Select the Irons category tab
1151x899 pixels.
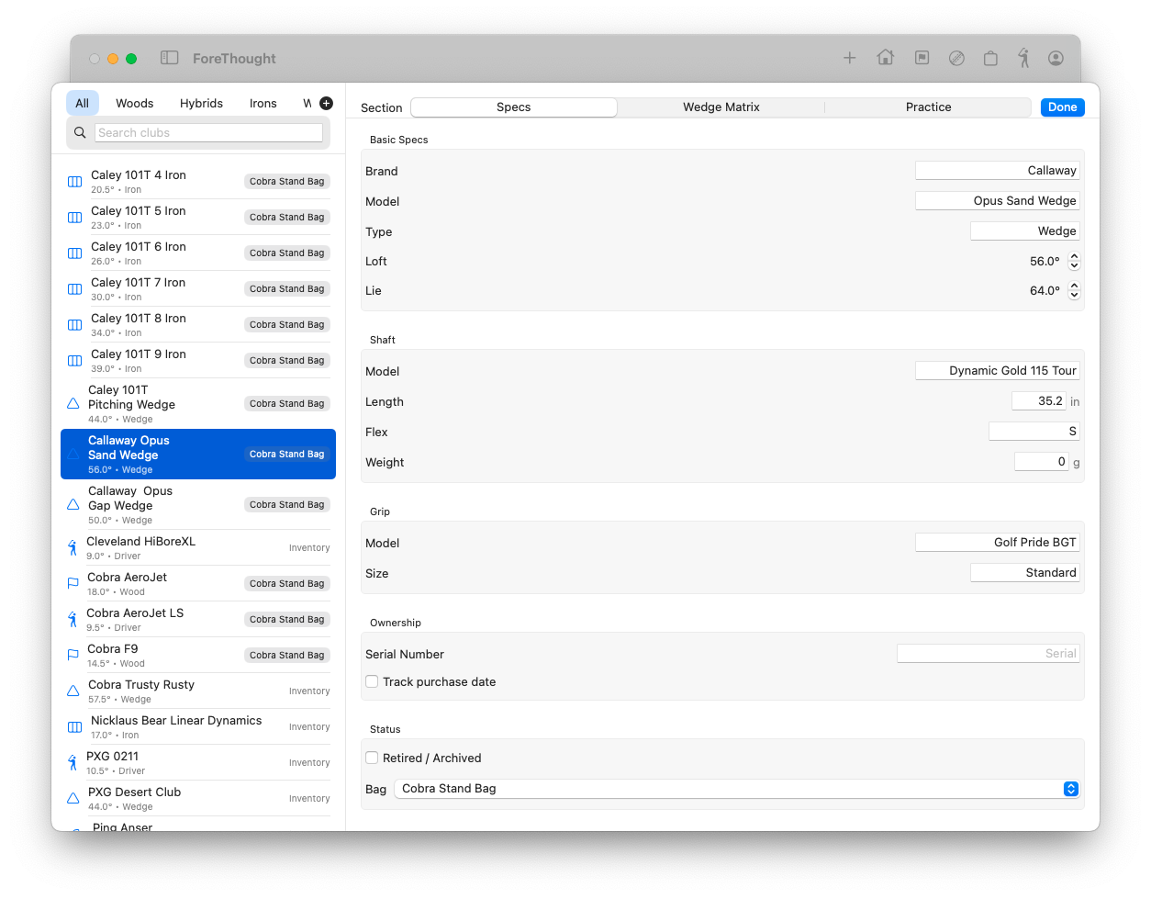[x=263, y=103]
